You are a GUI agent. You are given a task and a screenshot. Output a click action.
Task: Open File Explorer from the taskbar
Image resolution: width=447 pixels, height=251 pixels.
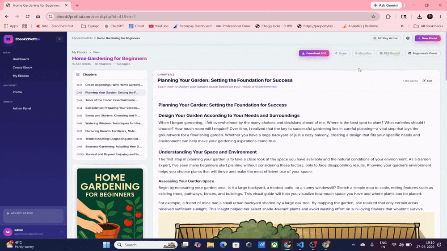point(211,245)
